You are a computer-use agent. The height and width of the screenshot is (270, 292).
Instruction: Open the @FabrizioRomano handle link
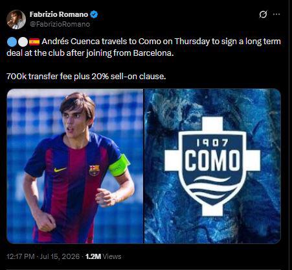point(60,24)
